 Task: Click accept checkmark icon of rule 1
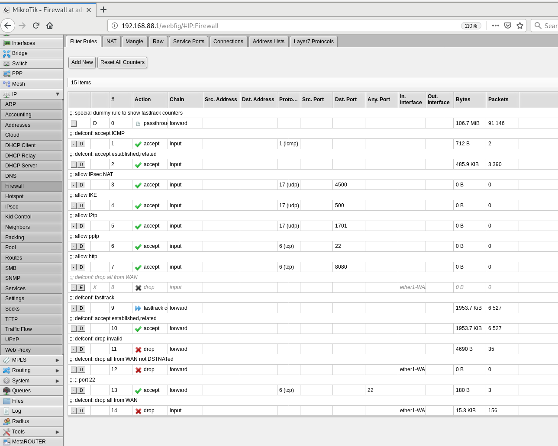[x=138, y=144]
